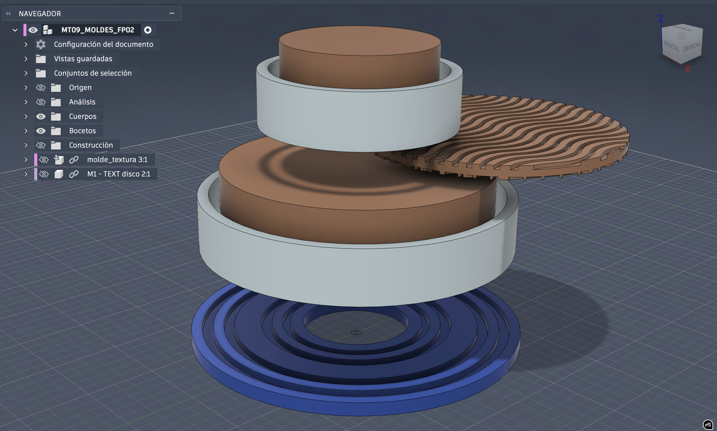The width and height of the screenshot is (717, 431).
Task: Activate the radio button next to MT09_MOLDES_FP02
Action: point(148,30)
